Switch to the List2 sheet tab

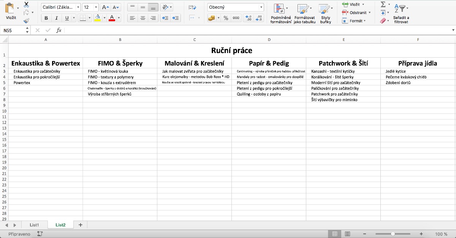click(60, 225)
